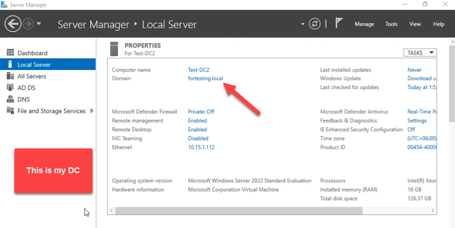Refresh Server Manager with the refresh icon
The image size is (455, 228).
(315, 24)
